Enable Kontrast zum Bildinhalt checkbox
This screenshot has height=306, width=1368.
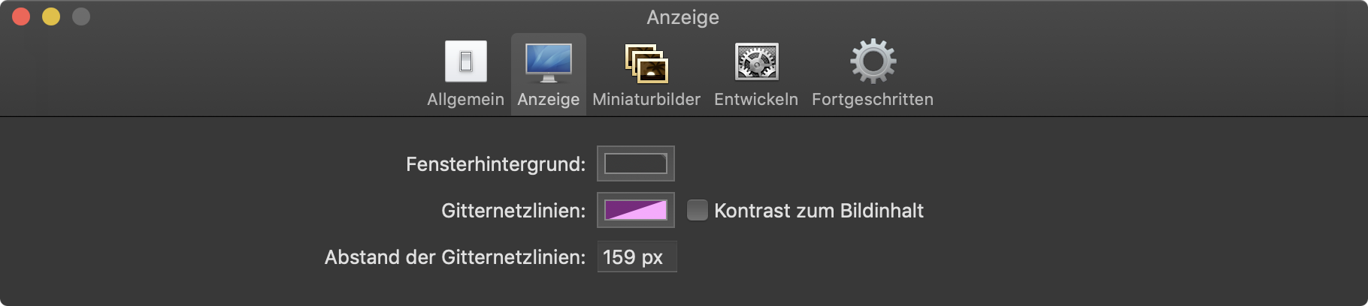pyautogui.click(x=698, y=211)
